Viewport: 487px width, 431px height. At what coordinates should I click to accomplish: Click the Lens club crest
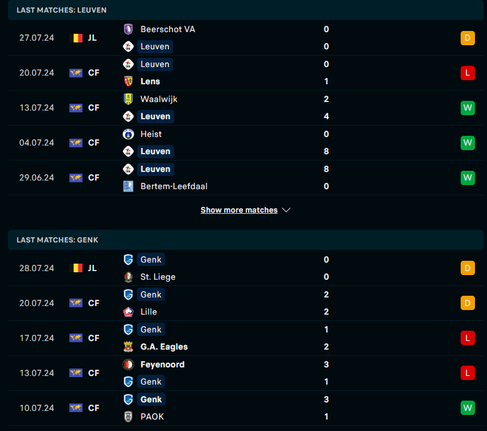[128, 81]
